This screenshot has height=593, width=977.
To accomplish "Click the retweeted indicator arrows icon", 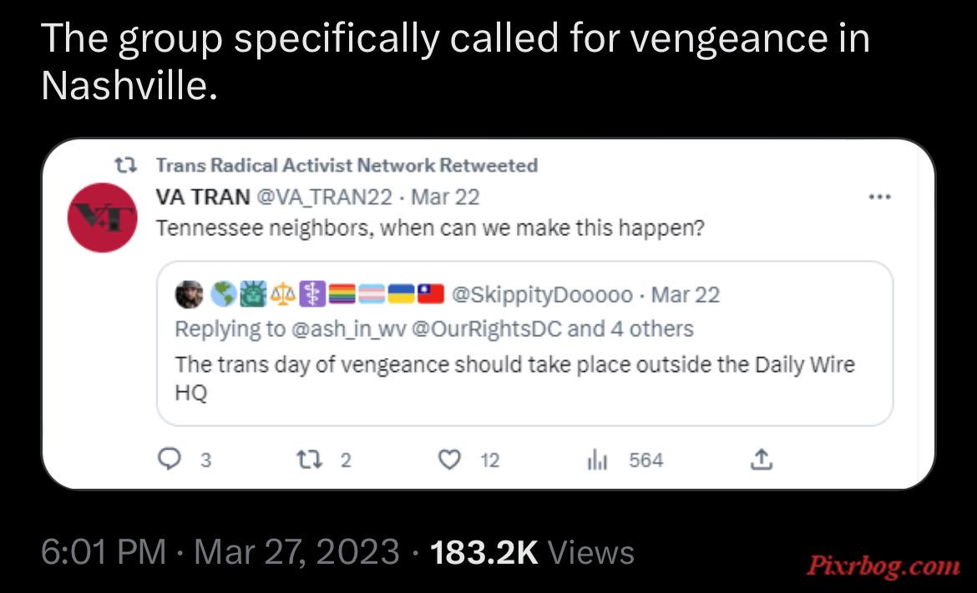I will (125, 165).
